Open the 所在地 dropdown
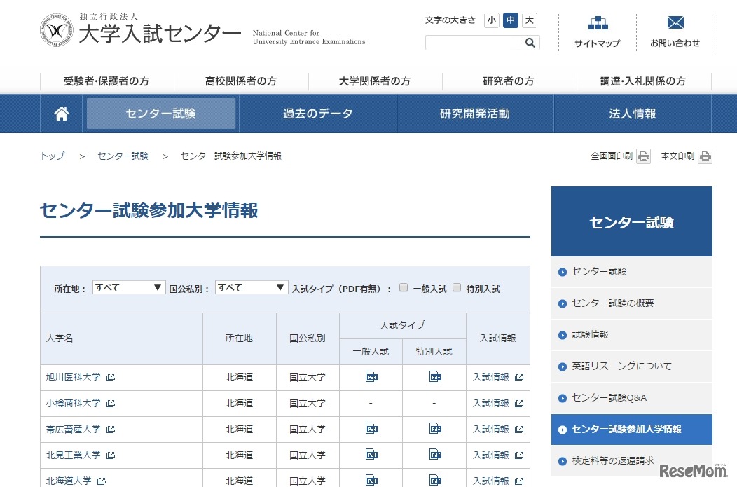This screenshot has width=737, height=487. pyautogui.click(x=128, y=287)
